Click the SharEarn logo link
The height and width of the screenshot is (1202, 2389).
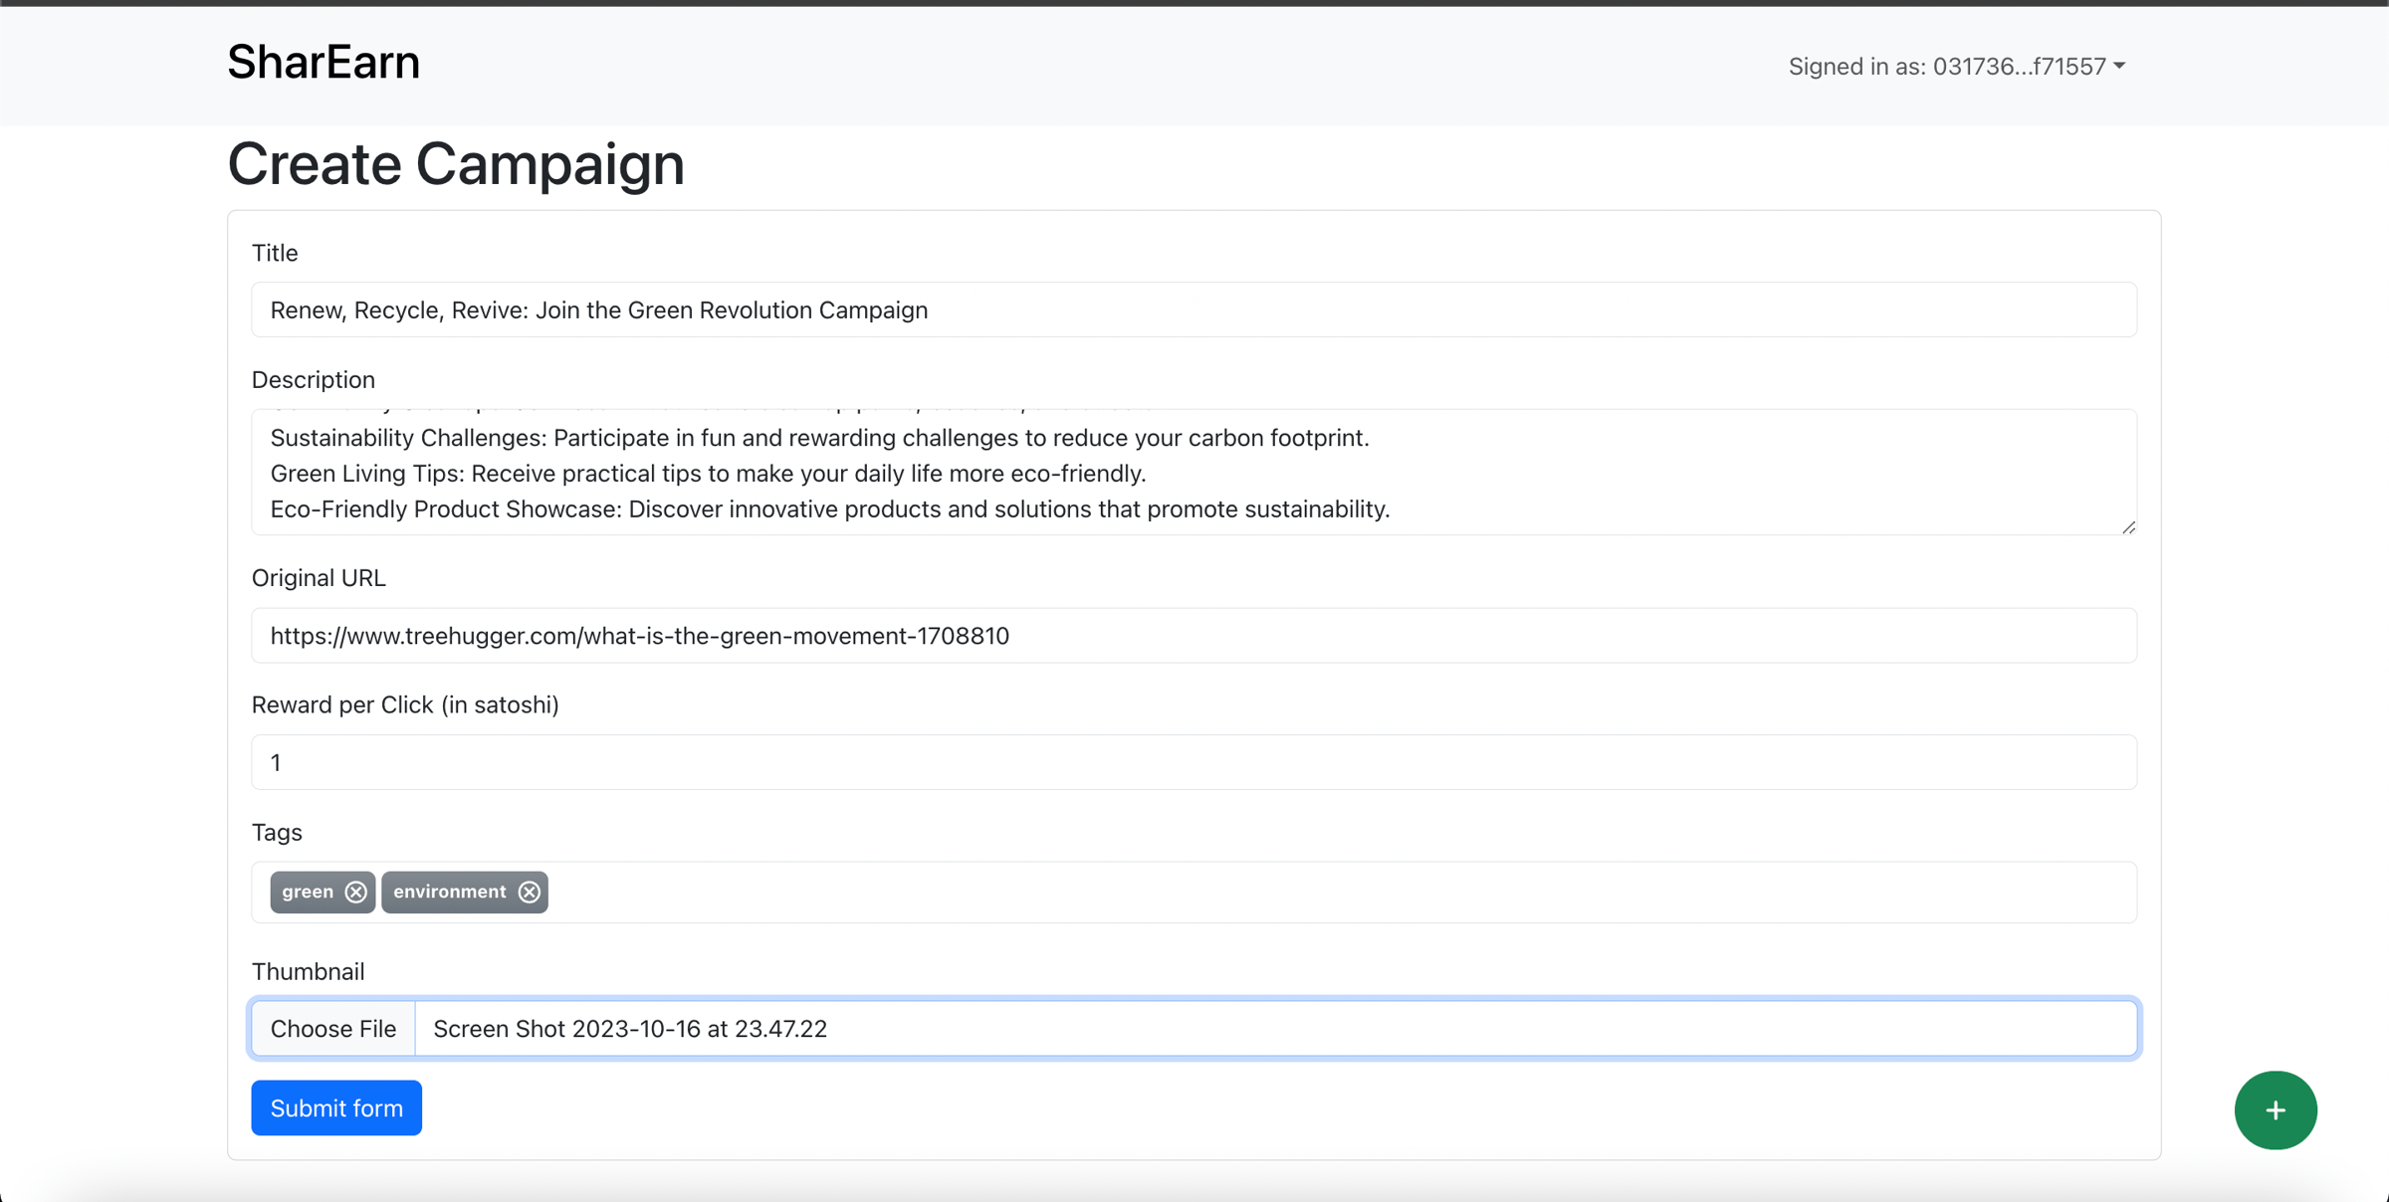tap(324, 62)
